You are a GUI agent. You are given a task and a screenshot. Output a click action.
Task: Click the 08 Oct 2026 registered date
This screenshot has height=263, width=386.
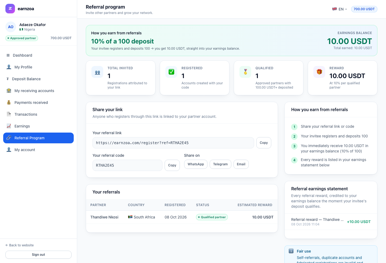pos(176,217)
